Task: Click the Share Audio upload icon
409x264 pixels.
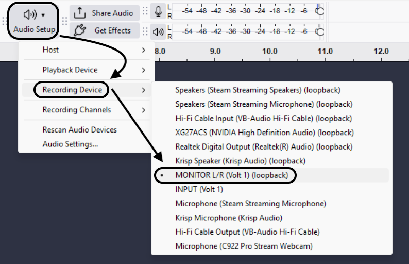Action: coord(80,13)
